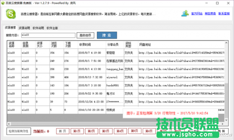Click the vertical scrollbar up arrow
Screen dimensions: 234x140
pyautogui.click(x=226, y=43)
